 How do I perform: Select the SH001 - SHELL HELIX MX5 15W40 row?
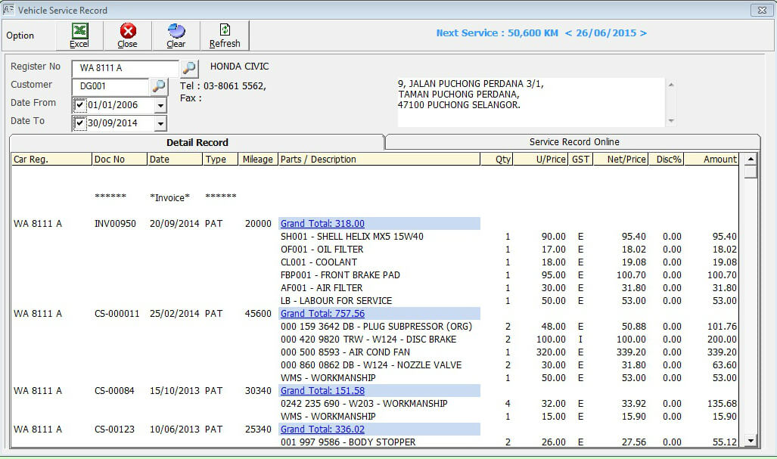tap(375, 237)
